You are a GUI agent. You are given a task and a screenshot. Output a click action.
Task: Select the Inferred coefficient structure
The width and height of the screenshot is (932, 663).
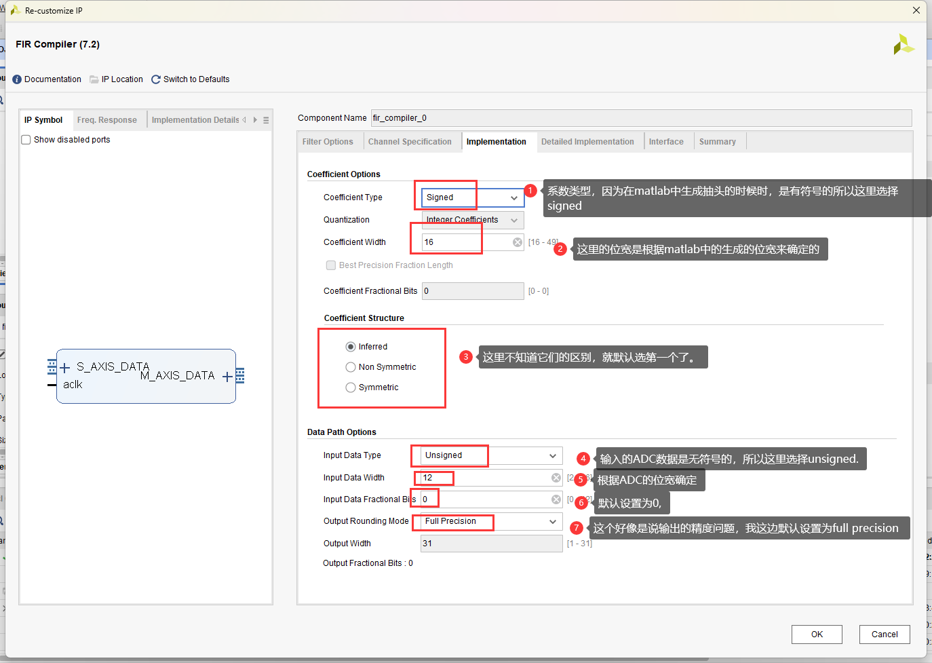click(351, 347)
